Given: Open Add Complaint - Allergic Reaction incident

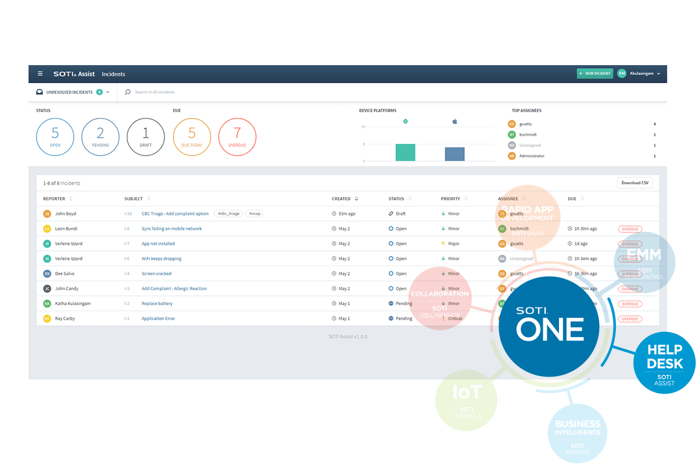Looking at the screenshot, I should [x=174, y=288].
